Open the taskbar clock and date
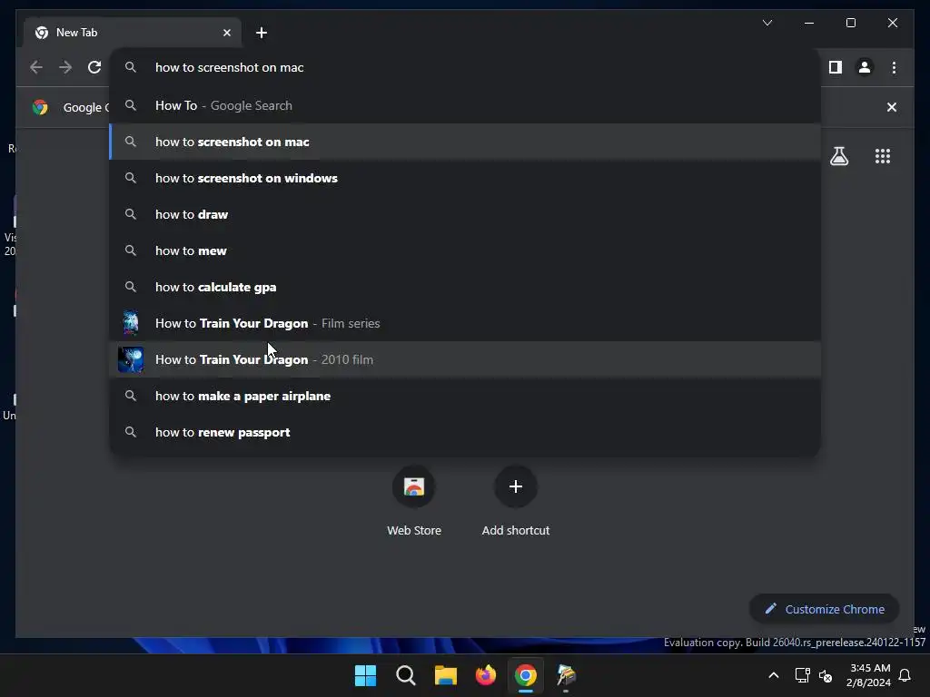 coord(869,675)
